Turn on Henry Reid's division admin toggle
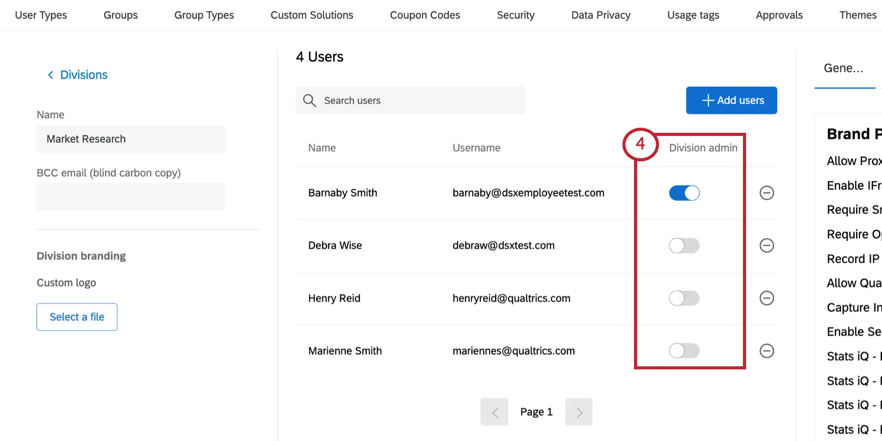The height and width of the screenshot is (441, 882). click(x=684, y=298)
